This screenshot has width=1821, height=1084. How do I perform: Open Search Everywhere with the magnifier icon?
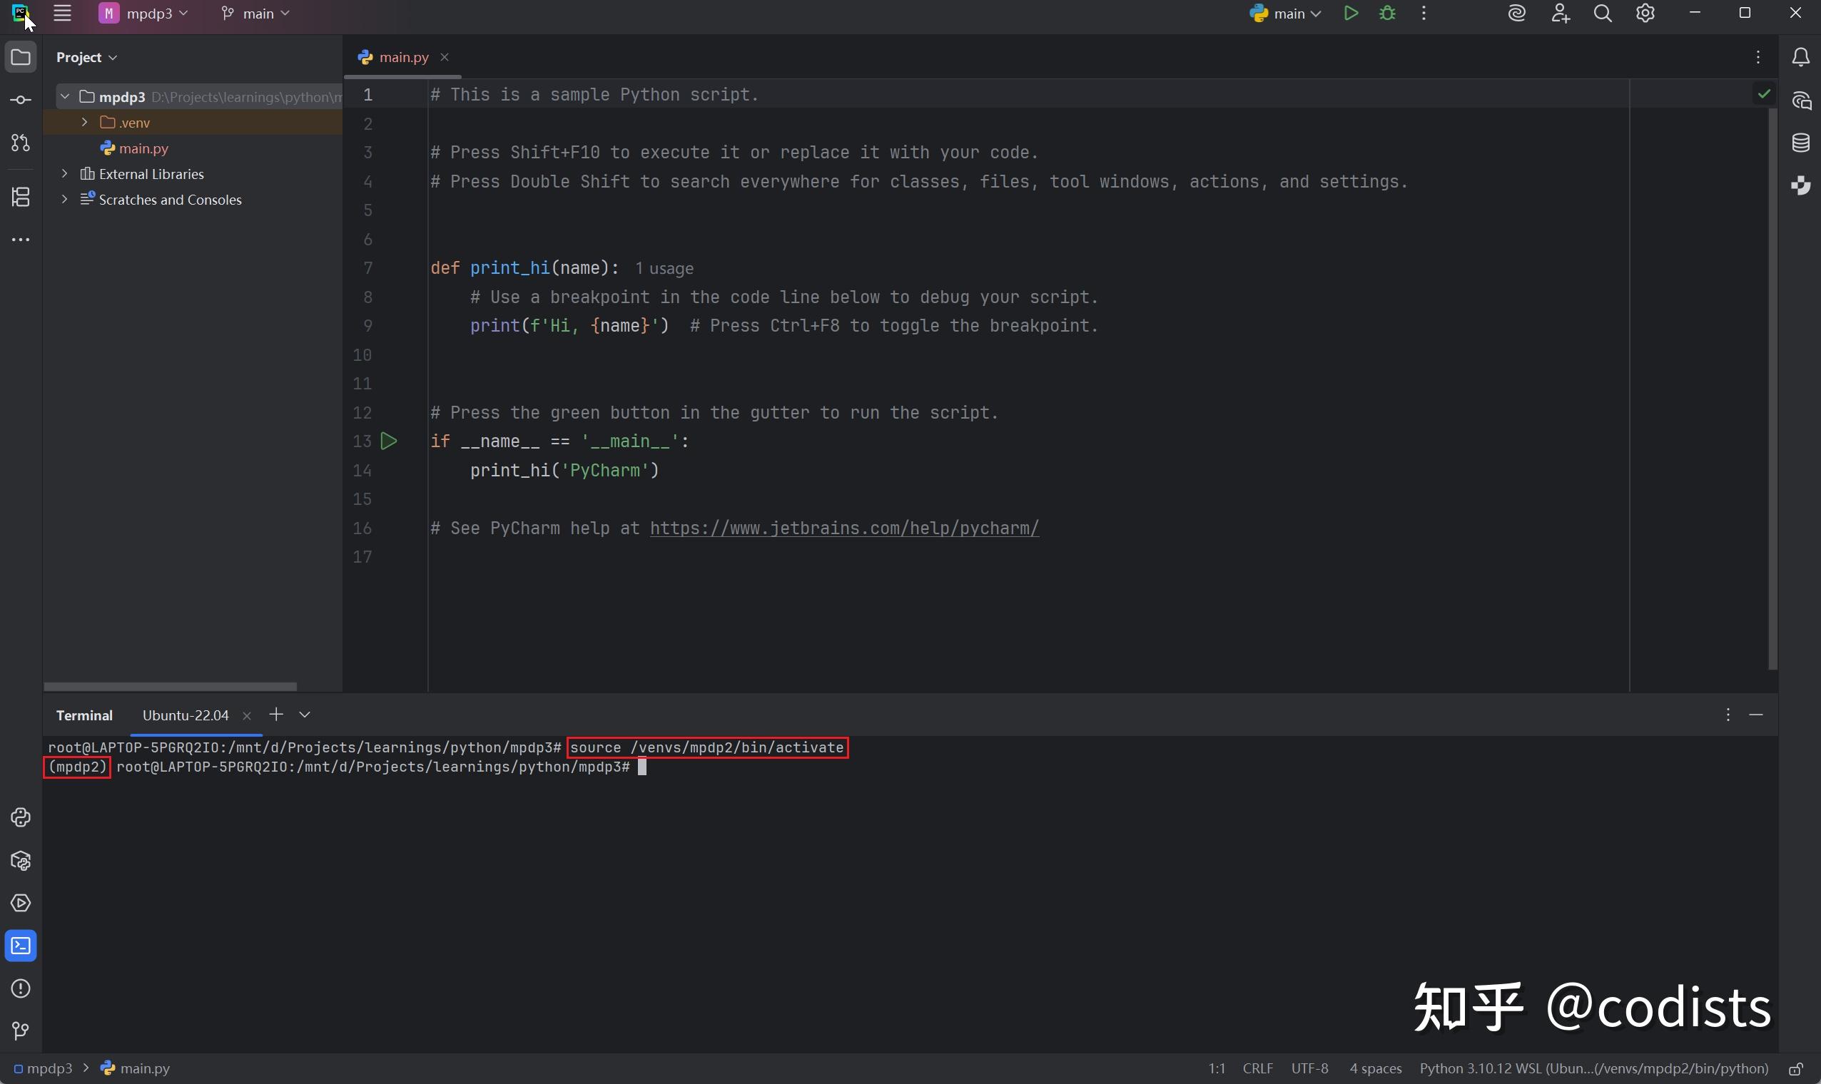(x=1603, y=13)
